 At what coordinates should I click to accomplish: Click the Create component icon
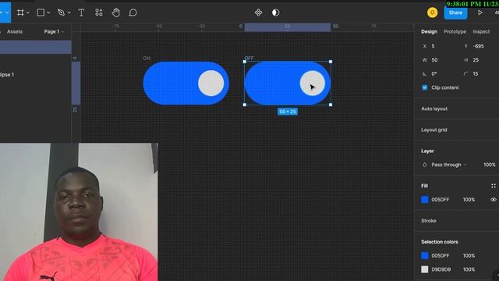258,12
